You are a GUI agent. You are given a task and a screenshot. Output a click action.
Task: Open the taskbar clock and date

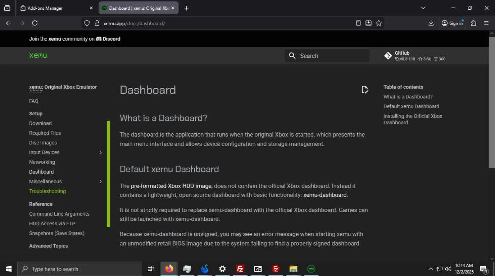[464, 269]
